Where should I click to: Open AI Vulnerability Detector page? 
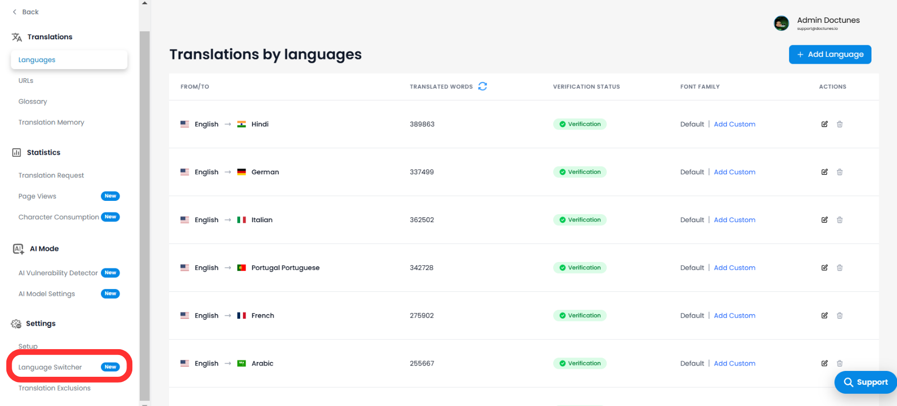pos(58,273)
